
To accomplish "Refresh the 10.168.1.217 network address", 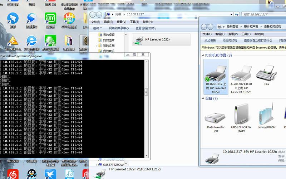I will (x=237, y=14).
